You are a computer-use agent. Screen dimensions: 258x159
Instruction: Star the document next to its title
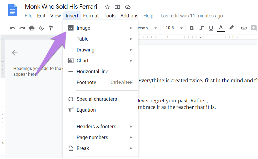pyautogui.click(x=107, y=7)
